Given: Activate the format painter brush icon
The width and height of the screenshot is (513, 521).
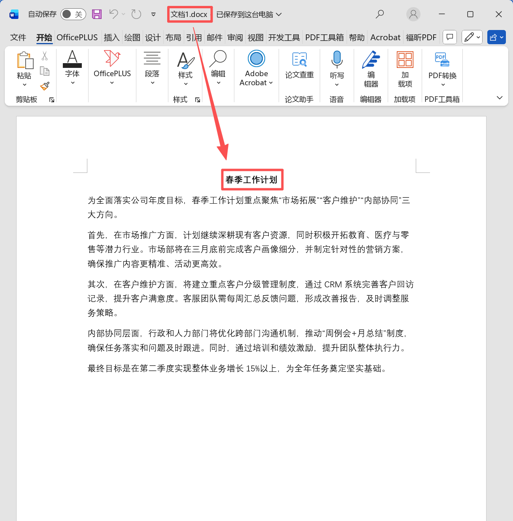Looking at the screenshot, I should (x=45, y=86).
